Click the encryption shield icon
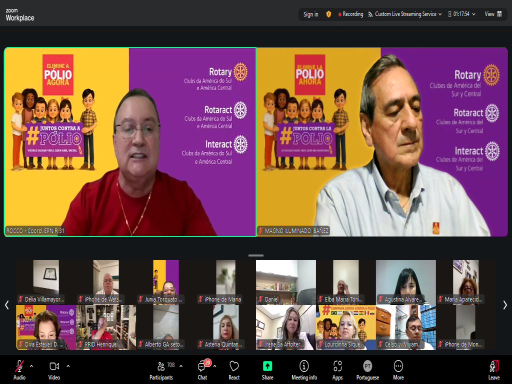The image size is (512, 384). click(328, 14)
